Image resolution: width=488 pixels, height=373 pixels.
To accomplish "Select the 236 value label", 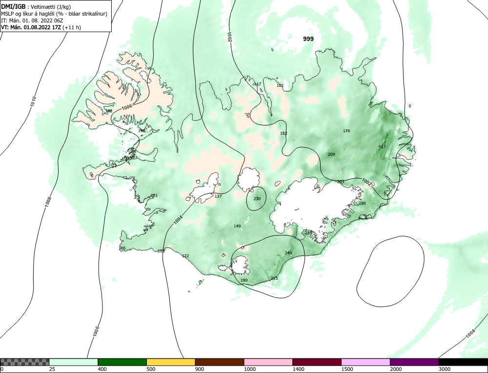I will [x=362, y=203].
